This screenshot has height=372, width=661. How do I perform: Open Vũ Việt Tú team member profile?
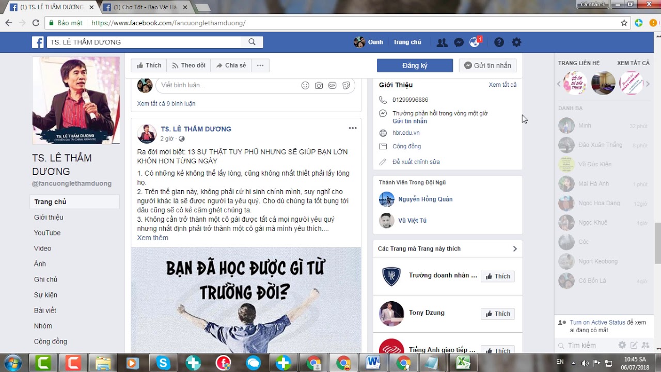pyautogui.click(x=412, y=221)
